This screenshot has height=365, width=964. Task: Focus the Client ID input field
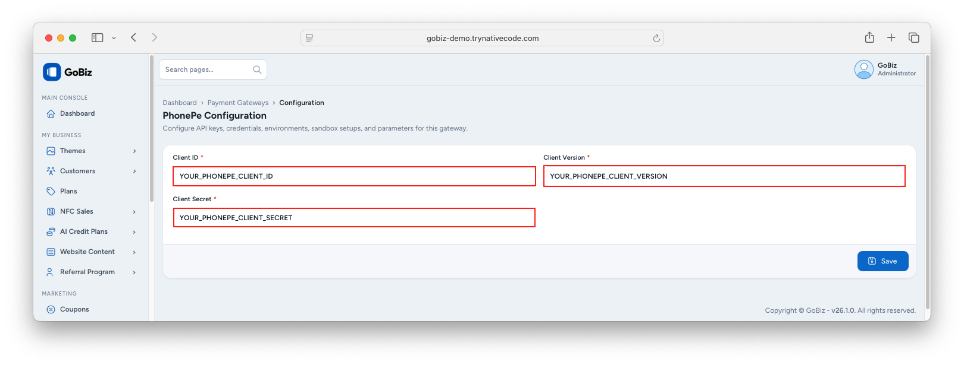point(354,176)
